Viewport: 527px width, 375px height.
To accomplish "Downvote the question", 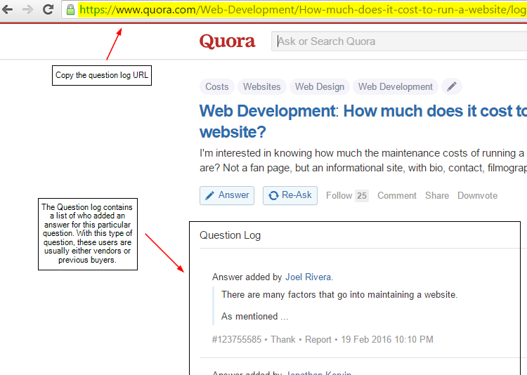I will (x=477, y=195).
